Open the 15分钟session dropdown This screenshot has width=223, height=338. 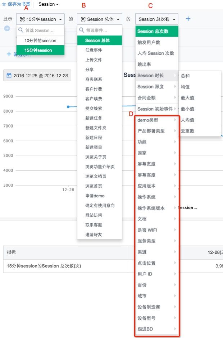click(x=40, y=19)
